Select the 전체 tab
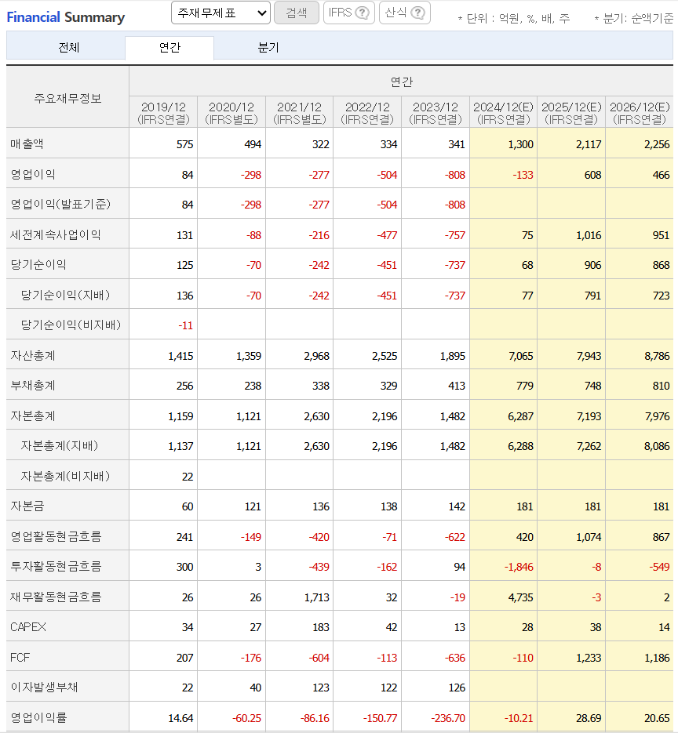Image resolution: width=678 pixels, height=733 pixels. [67, 48]
